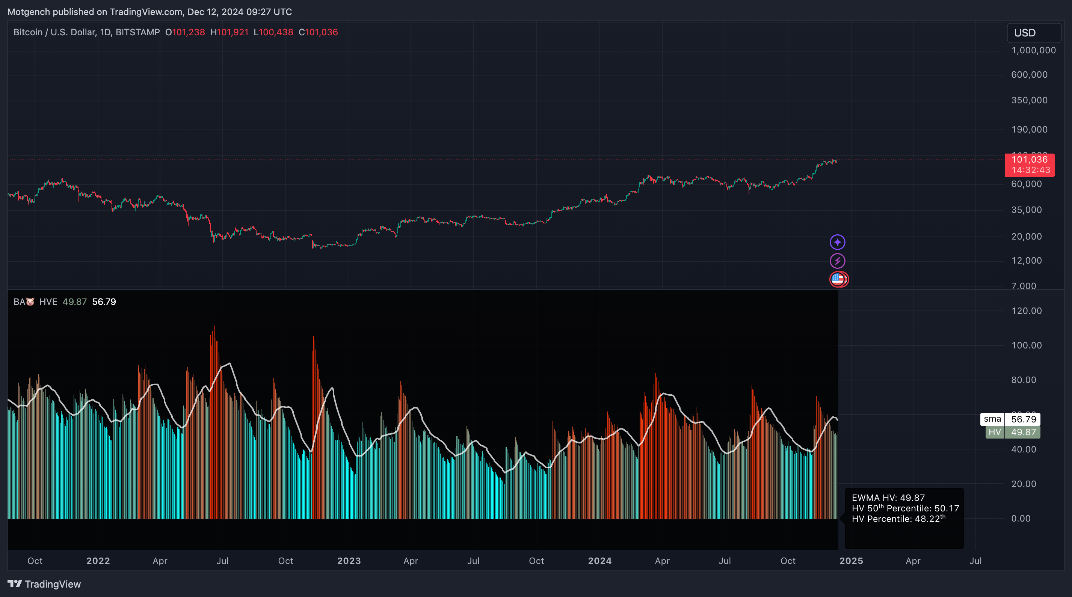
Task: Click the Motgench published on TradingView.com caption
Action: tap(150, 12)
